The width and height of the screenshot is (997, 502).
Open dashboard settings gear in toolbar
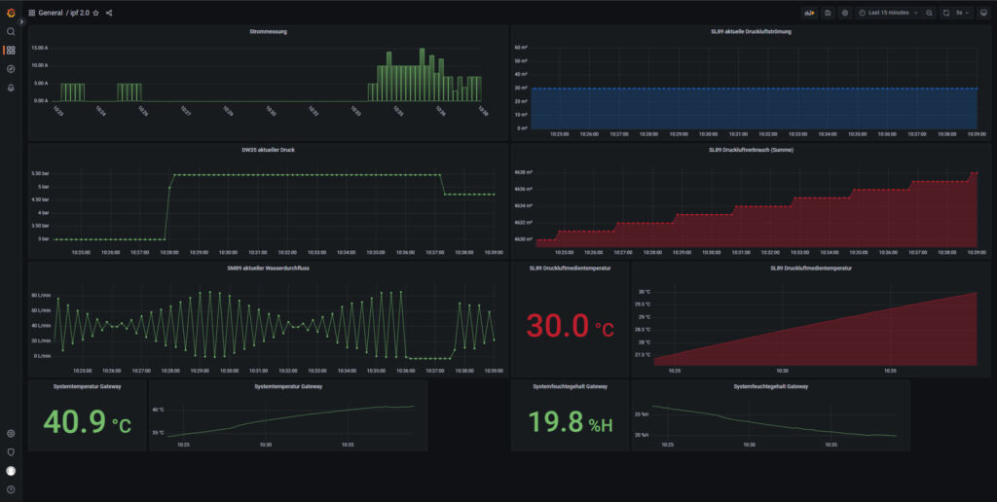tap(845, 13)
